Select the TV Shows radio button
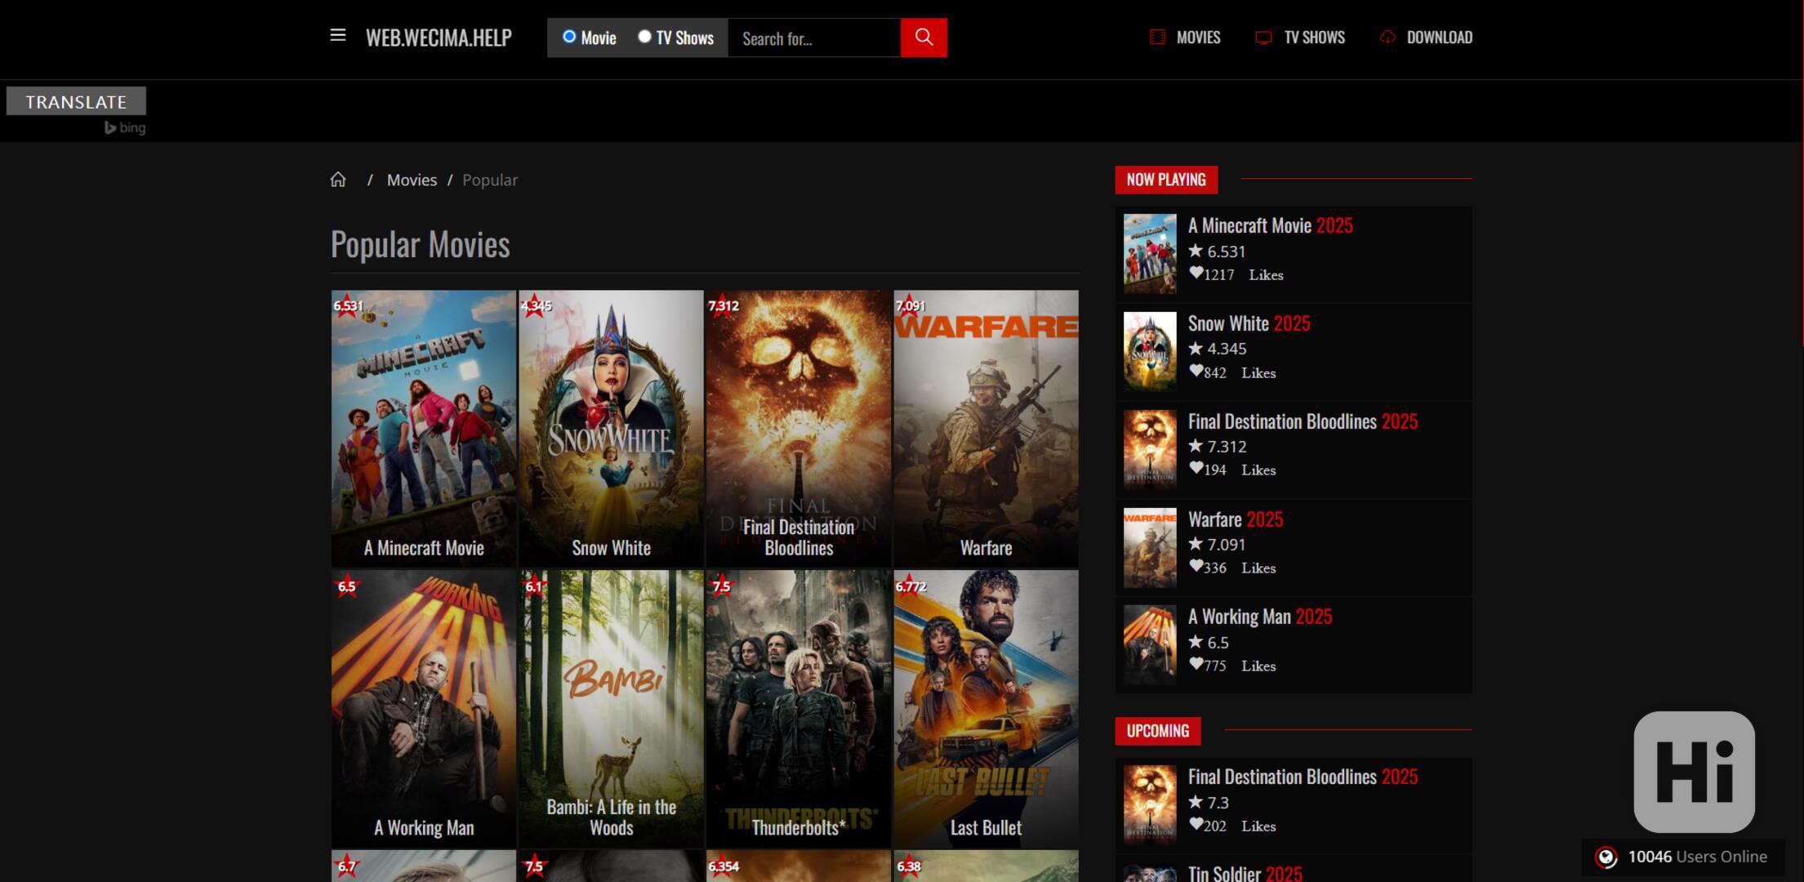 click(644, 37)
